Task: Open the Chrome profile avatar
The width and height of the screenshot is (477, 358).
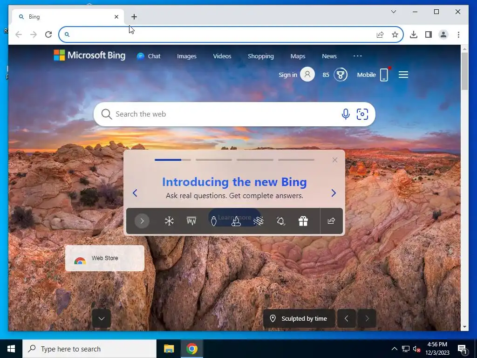Action: point(443,34)
